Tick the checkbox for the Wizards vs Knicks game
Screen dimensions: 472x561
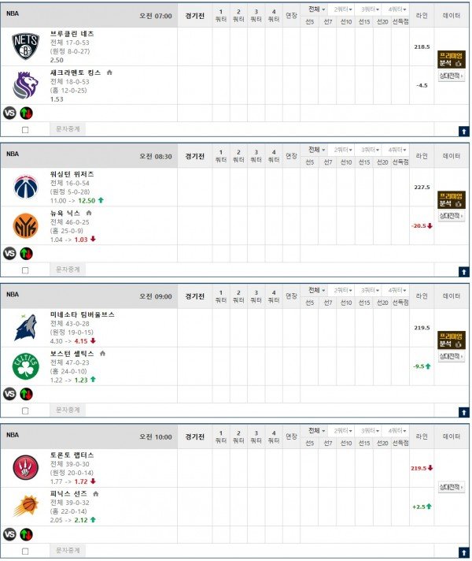(25, 270)
